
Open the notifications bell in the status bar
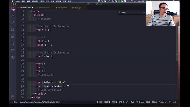pos(174,102)
